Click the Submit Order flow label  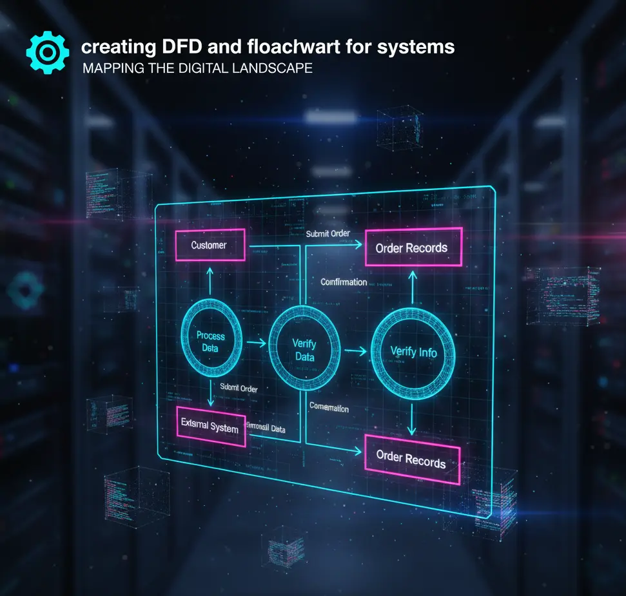point(329,233)
